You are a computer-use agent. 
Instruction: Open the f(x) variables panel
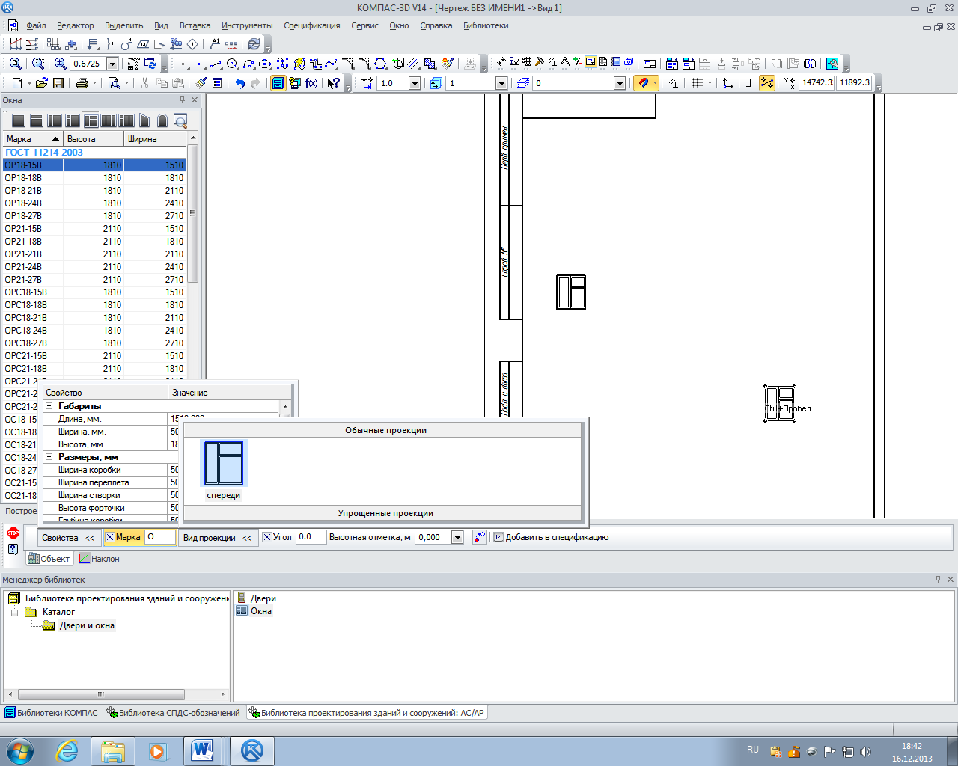click(311, 83)
